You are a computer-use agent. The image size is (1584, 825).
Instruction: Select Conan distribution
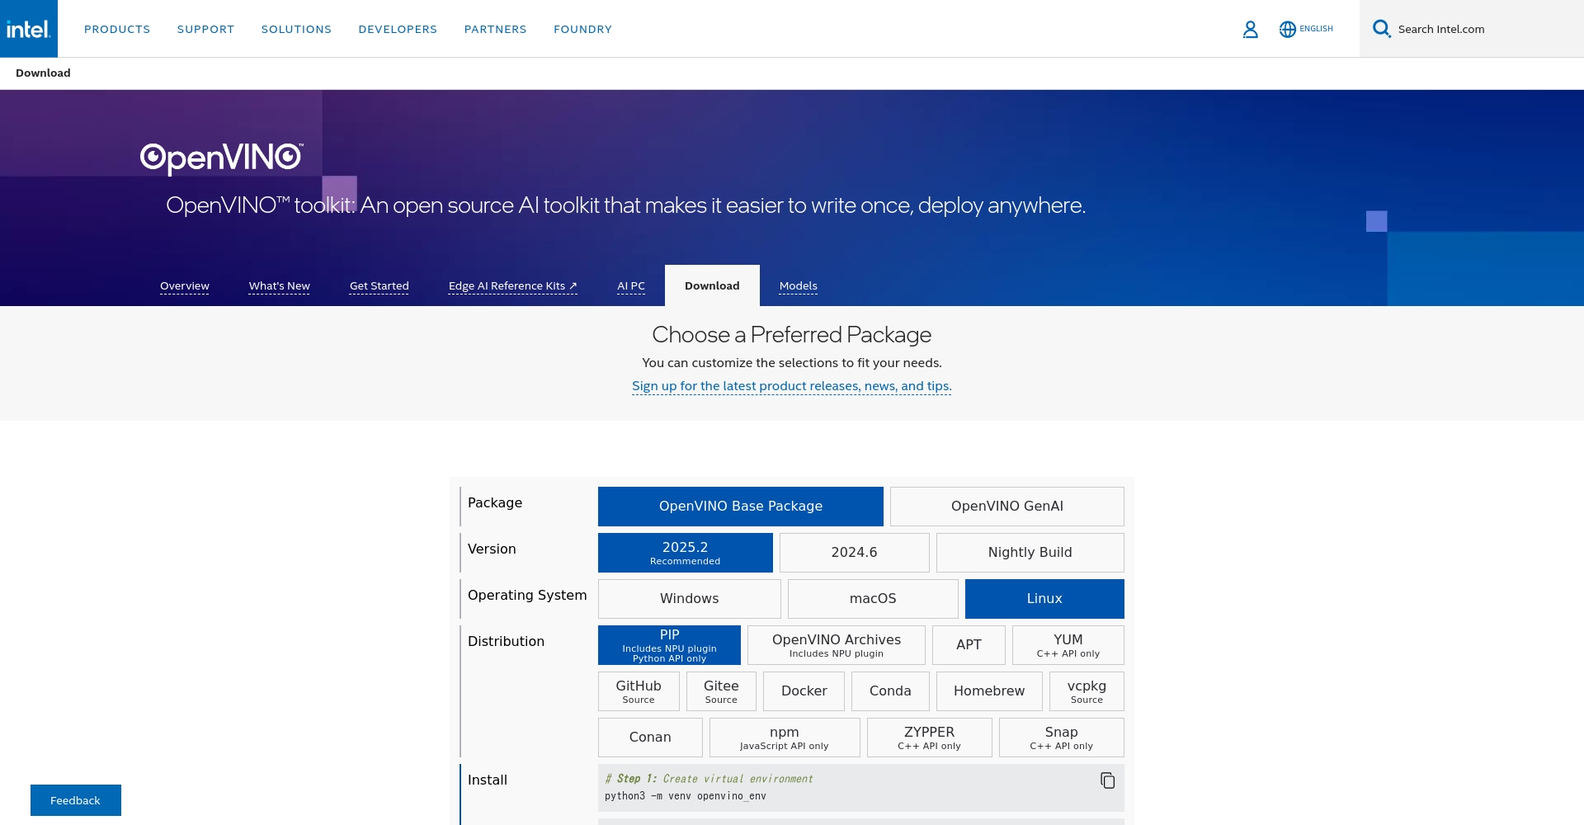(650, 738)
